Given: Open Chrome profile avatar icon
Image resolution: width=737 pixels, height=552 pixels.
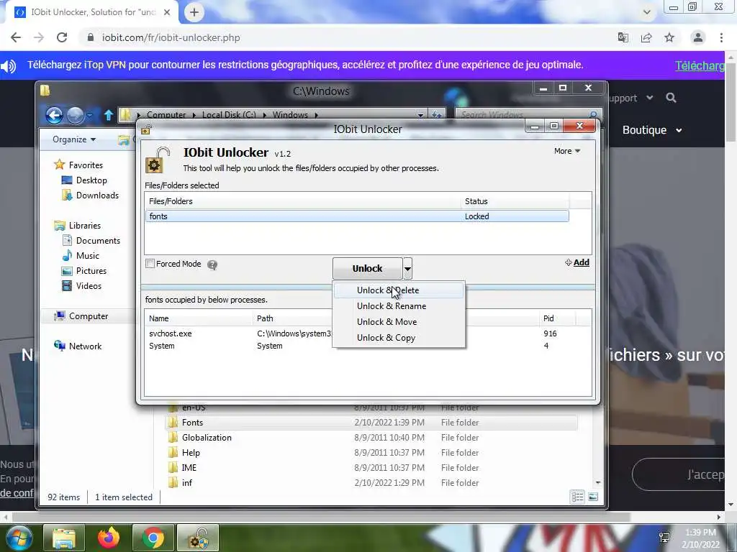Looking at the screenshot, I should (x=698, y=37).
